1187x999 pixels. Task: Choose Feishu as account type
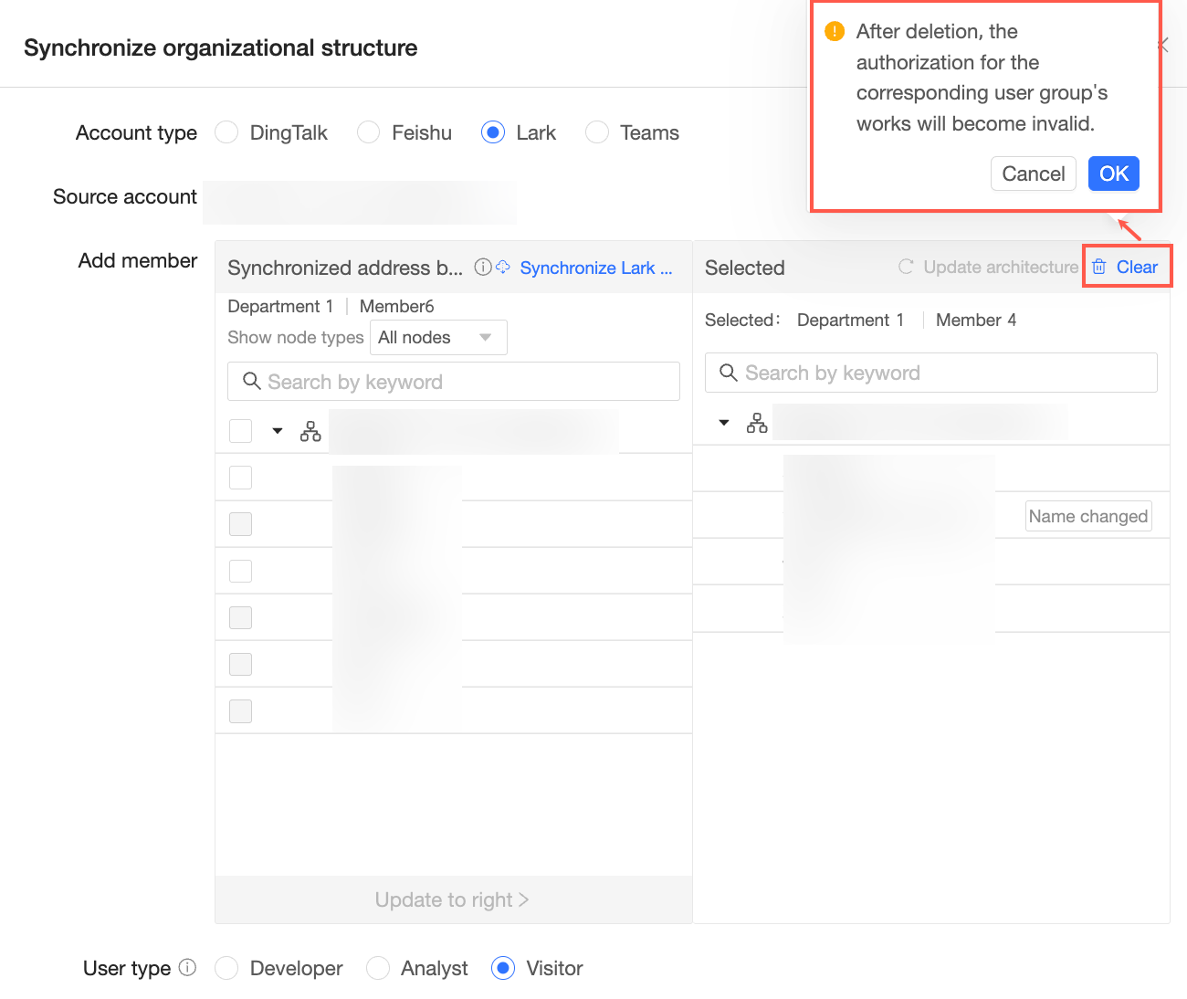tap(369, 132)
